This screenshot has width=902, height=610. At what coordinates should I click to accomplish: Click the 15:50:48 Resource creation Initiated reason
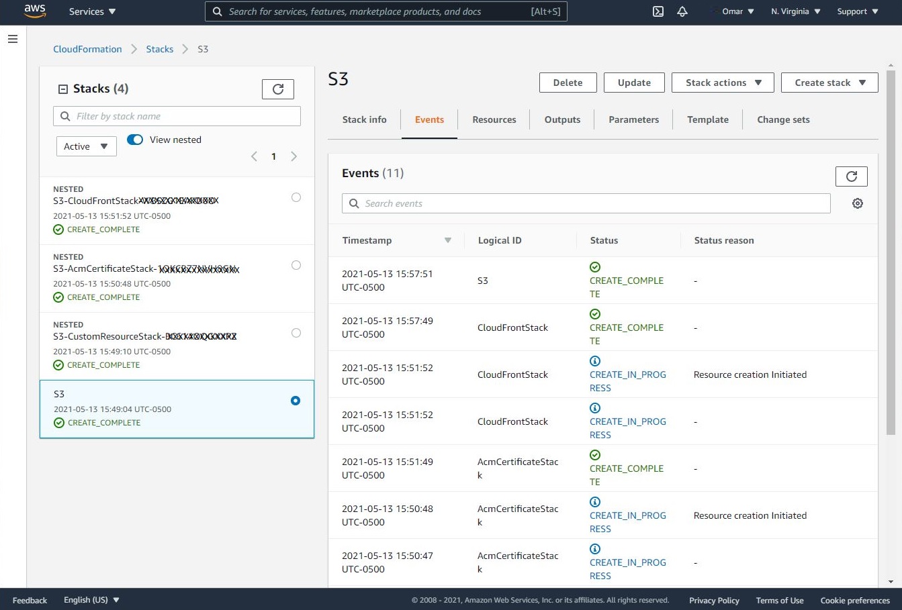(x=750, y=515)
